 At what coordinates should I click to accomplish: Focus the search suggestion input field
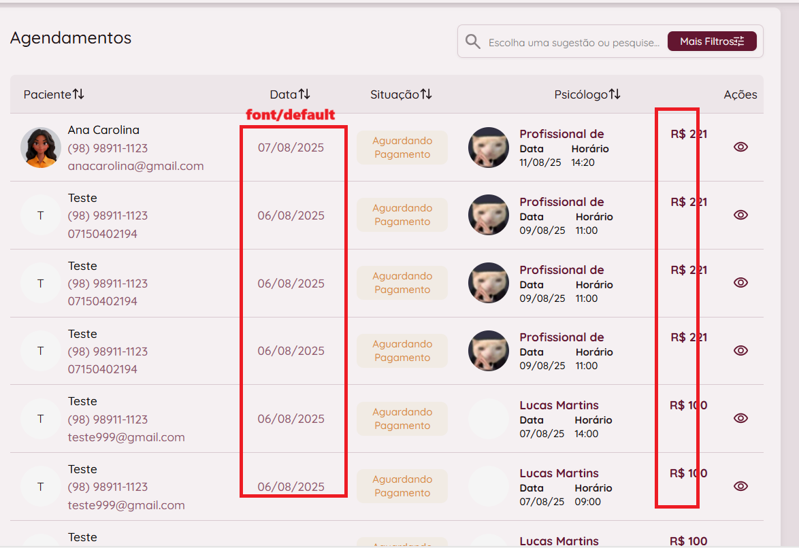point(573,43)
